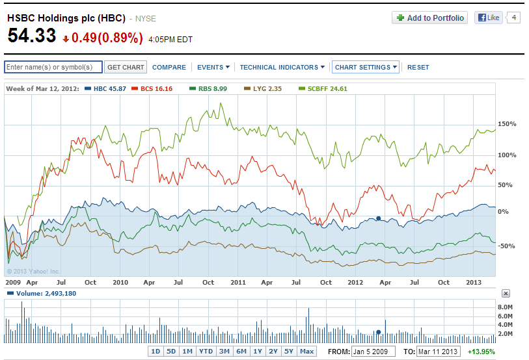Click the 54.33 stock price

coord(32,35)
